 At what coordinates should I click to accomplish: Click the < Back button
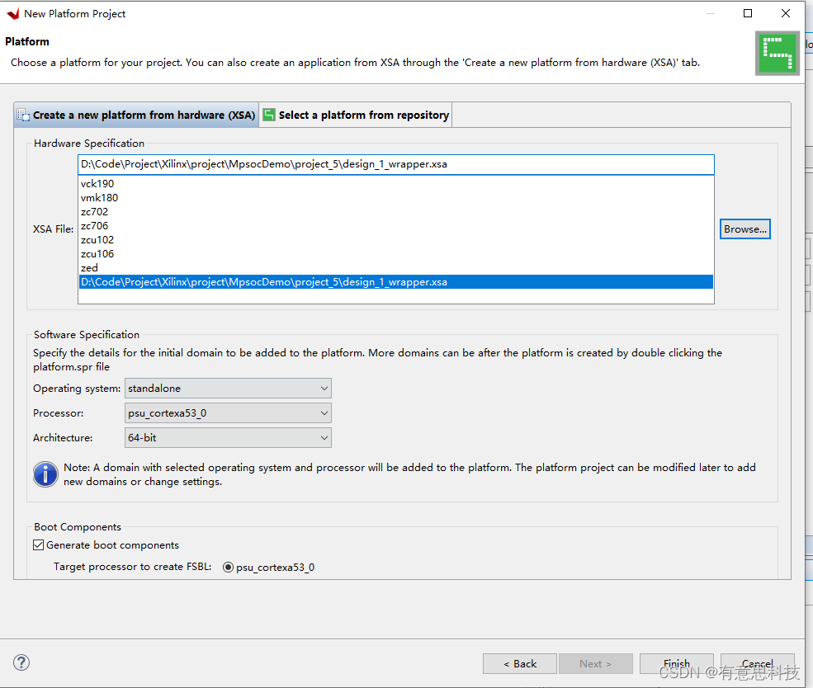point(519,663)
